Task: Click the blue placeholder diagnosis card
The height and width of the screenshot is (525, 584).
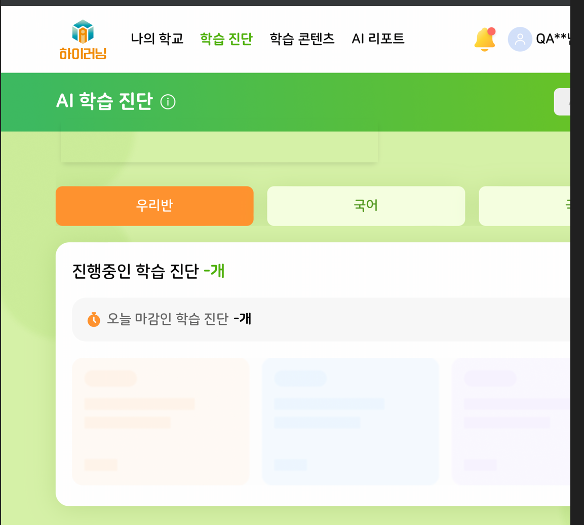Action: (x=350, y=421)
